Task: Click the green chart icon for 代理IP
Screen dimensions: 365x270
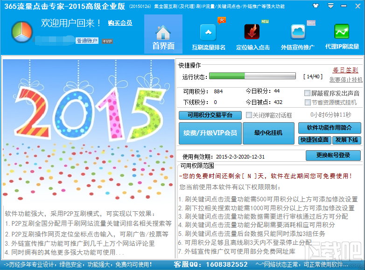Action: (x=342, y=31)
